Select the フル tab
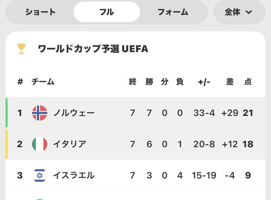This screenshot has height=200, width=271. [107, 12]
